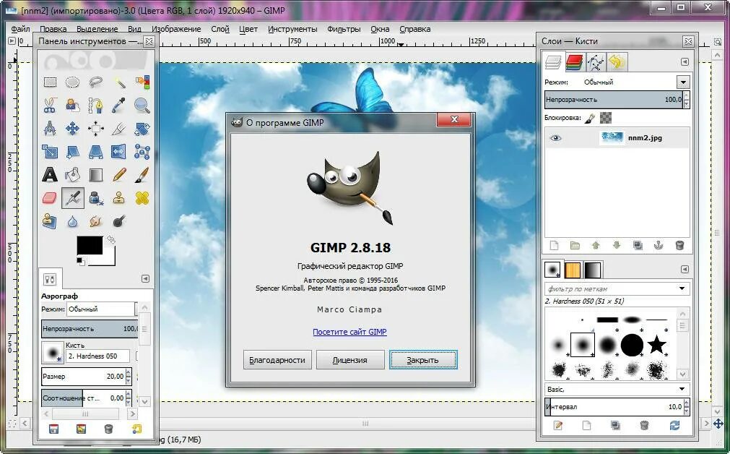Select the Ink tool

pos(96,198)
